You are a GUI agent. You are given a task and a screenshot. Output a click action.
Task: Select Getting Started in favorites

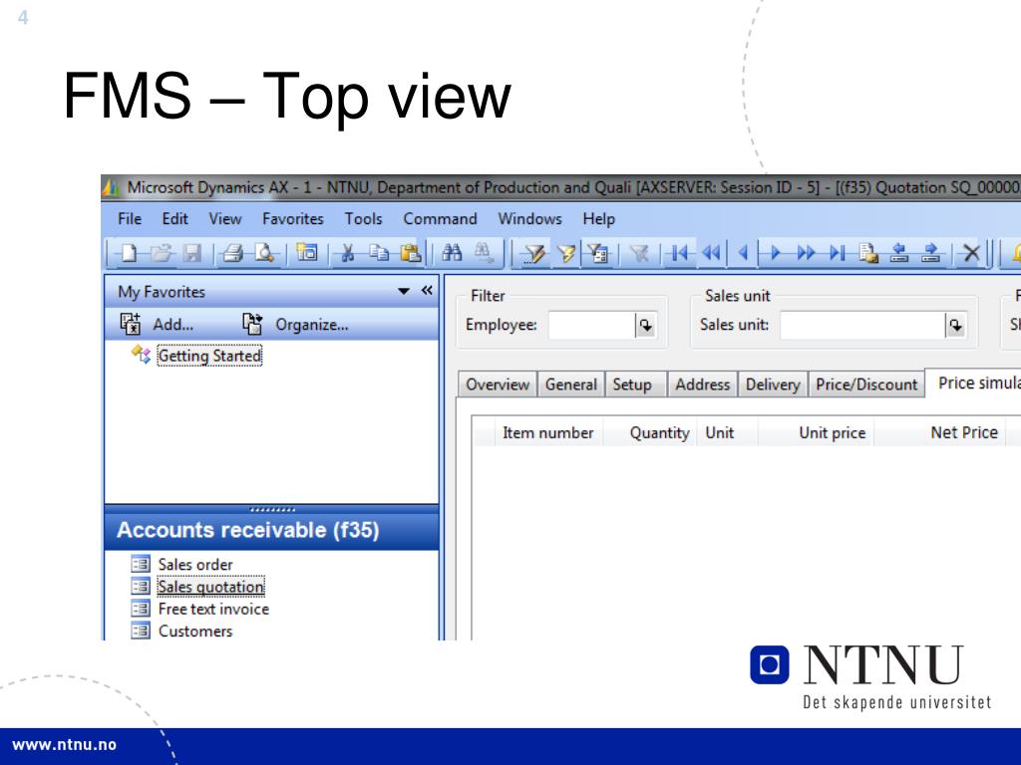209,356
